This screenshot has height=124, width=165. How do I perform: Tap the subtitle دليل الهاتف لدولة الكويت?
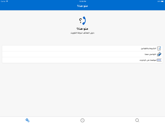82,33
